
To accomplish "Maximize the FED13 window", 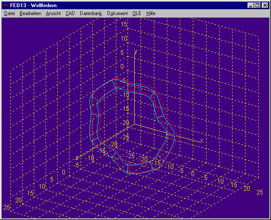I will [257, 5].
